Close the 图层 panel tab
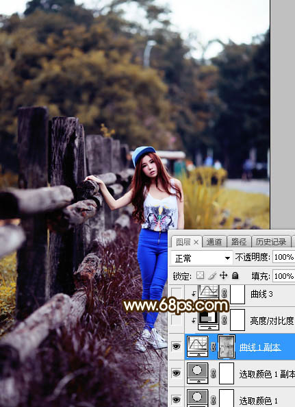 [x=196, y=242]
